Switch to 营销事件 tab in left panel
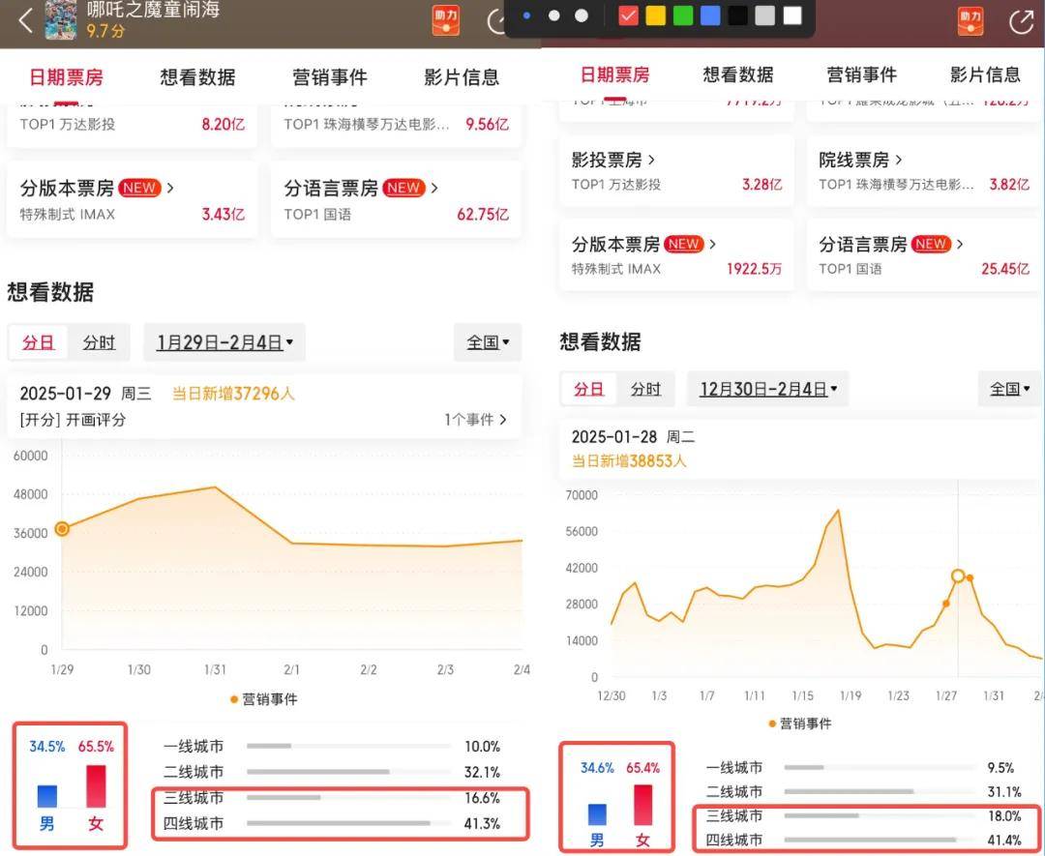Image resolution: width=1045 pixels, height=856 pixels. point(330,77)
